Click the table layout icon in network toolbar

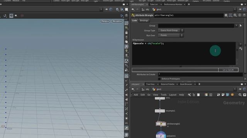(x=206, y=95)
